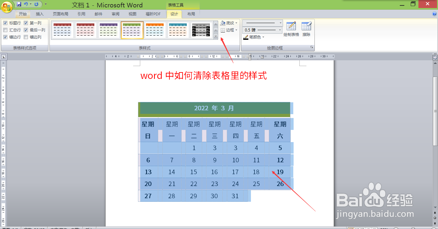Open the 边框 borders dropdown arrow

click(x=236, y=30)
